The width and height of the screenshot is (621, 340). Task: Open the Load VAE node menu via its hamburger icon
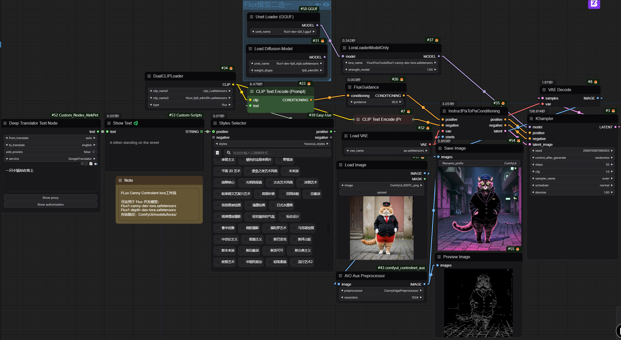coord(346,136)
